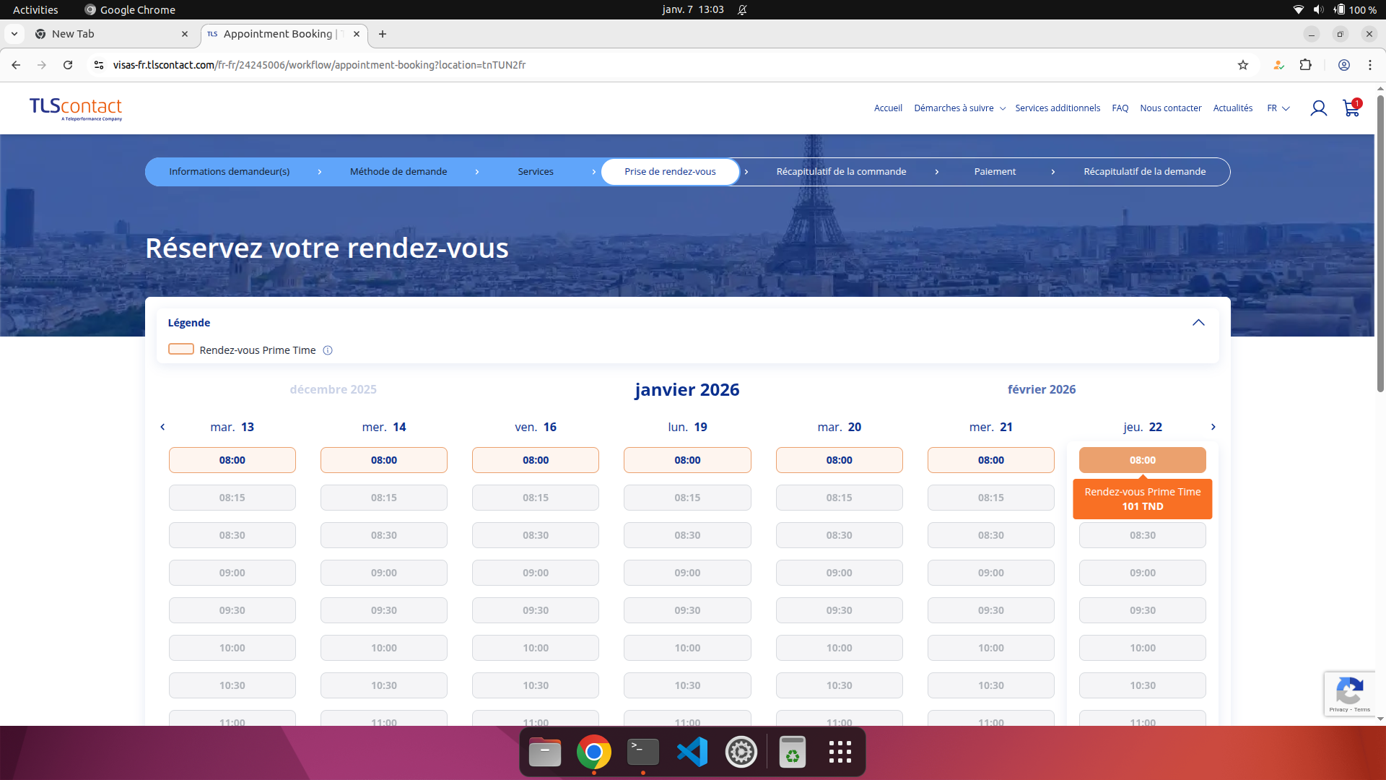This screenshot has width=1386, height=780.
Task: Go back to the previous page
Action: pos(16,65)
